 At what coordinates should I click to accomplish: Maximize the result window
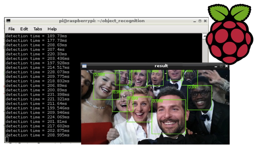221,66
